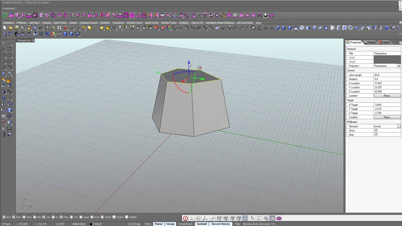The height and width of the screenshot is (226, 402).
Task: Select the Rectangle tool in left sidebar
Action: 9,62
